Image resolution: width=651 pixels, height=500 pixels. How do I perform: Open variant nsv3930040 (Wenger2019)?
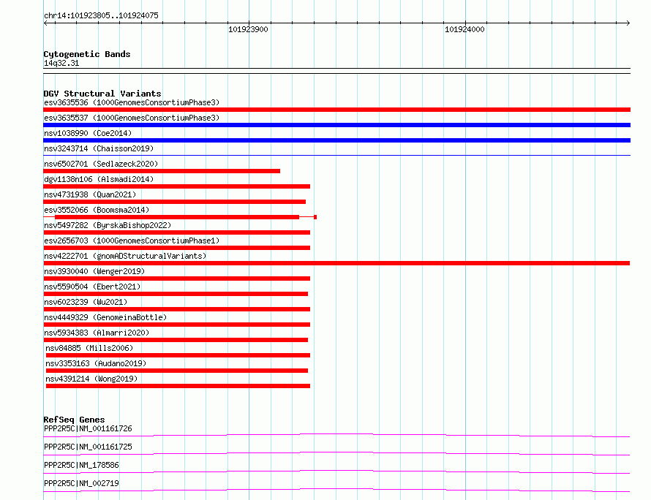pos(94,271)
